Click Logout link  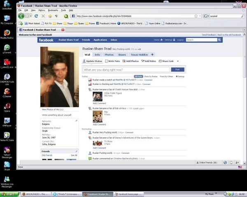click(180, 40)
